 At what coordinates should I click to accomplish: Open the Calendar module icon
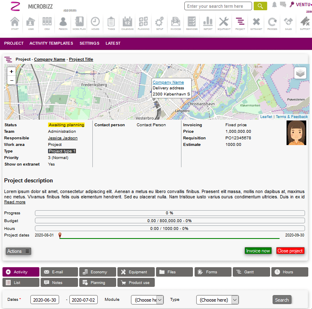127,23
